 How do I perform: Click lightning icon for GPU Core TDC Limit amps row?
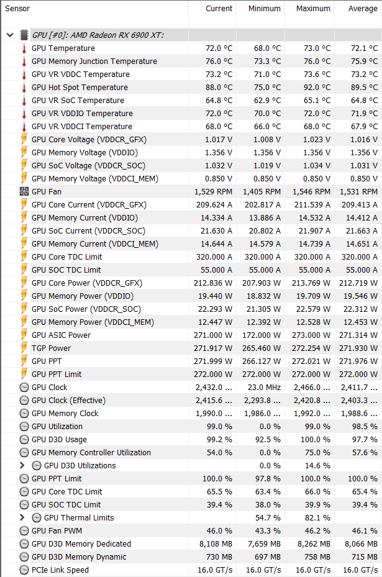pos(24,257)
